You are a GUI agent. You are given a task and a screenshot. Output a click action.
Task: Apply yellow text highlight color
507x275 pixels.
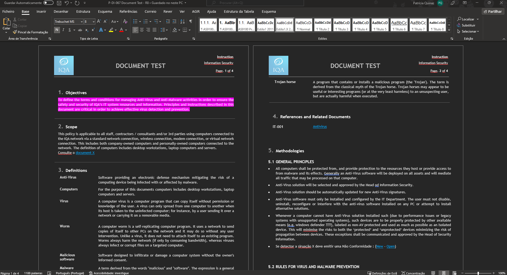[111, 30]
